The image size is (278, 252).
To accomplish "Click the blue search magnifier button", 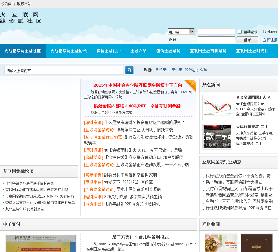I will pos(129,70).
